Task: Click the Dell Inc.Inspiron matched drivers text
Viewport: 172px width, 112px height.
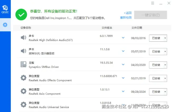Action: 68,18
